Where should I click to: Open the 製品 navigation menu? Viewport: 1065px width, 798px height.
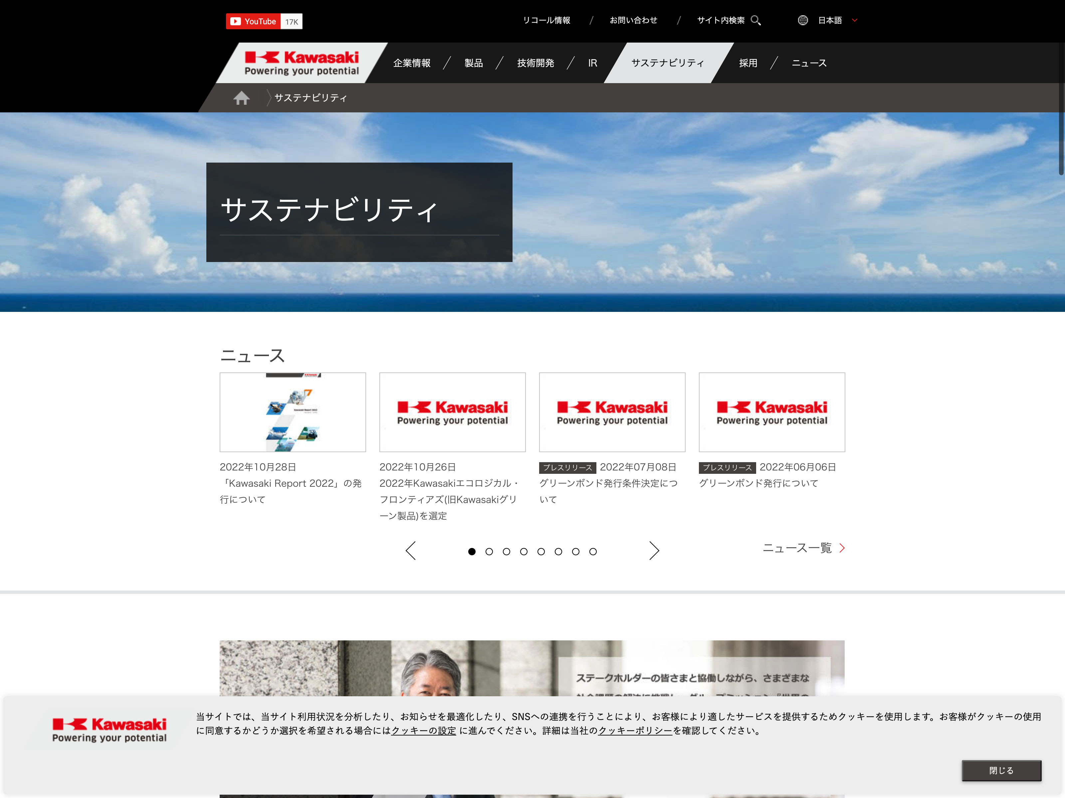click(473, 63)
